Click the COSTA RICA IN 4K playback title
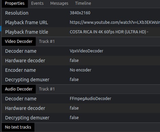This screenshot has height=132, width=160. point(109,32)
